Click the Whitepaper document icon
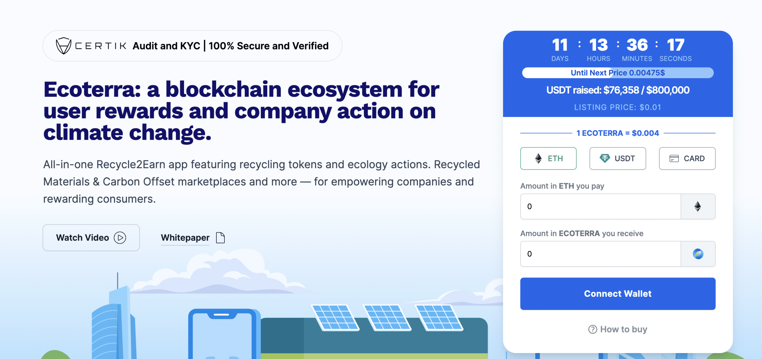762x359 pixels. (x=220, y=238)
